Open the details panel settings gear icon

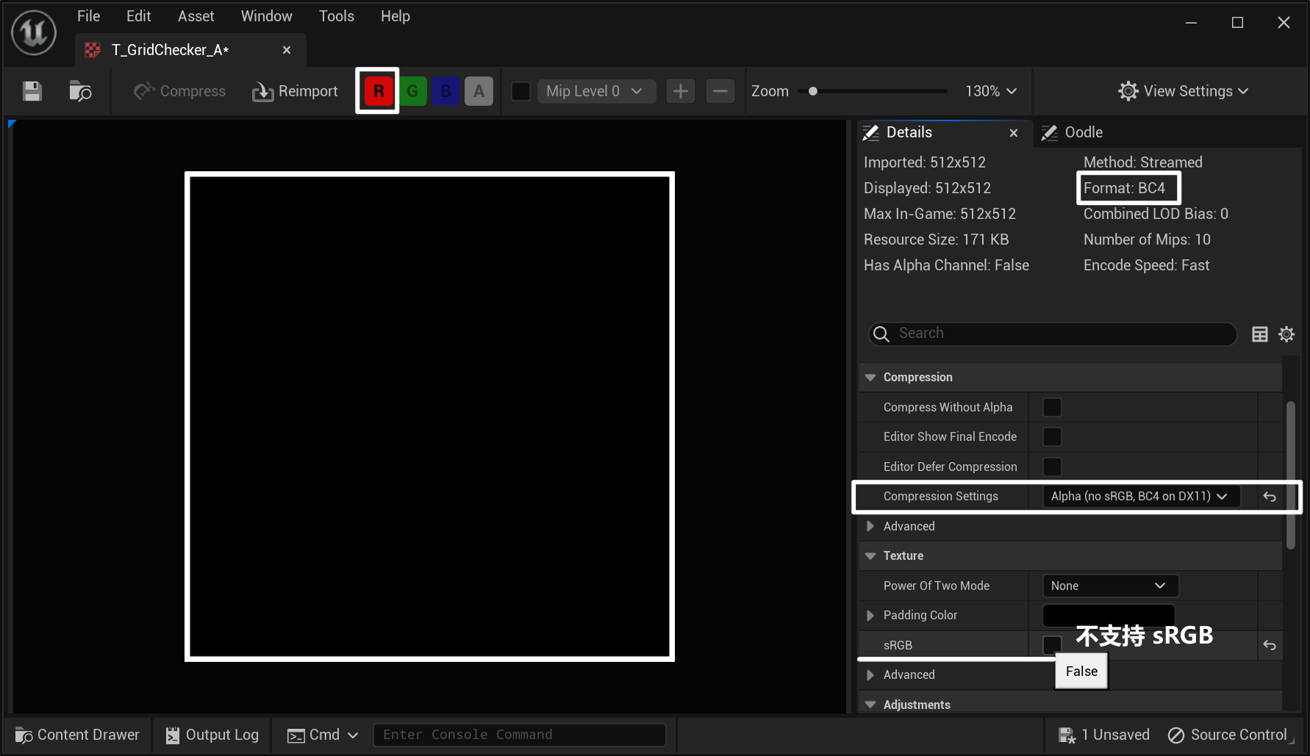1286,334
